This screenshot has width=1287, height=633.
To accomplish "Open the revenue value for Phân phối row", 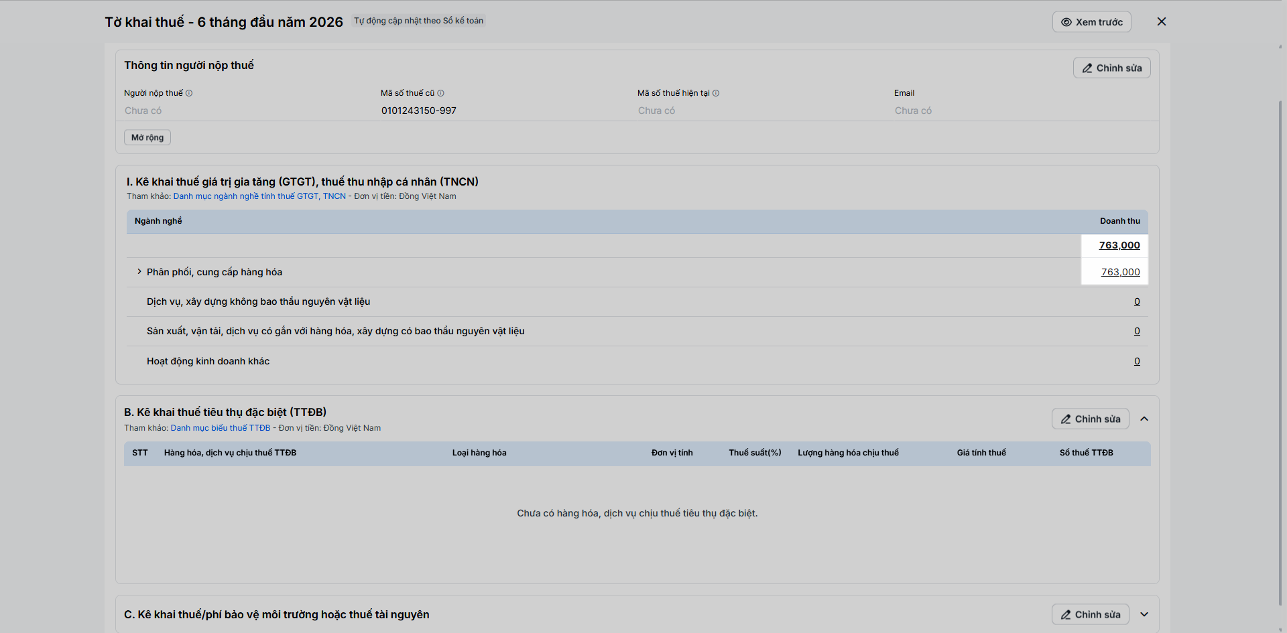I will 1120,272.
